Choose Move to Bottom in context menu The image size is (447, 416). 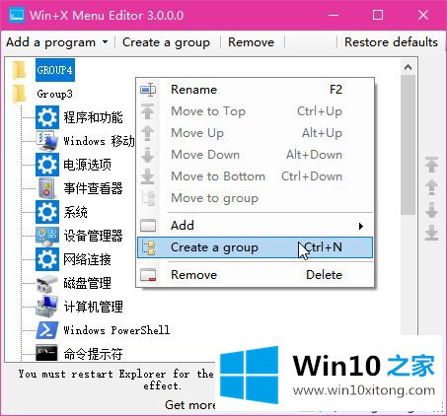tap(256, 176)
